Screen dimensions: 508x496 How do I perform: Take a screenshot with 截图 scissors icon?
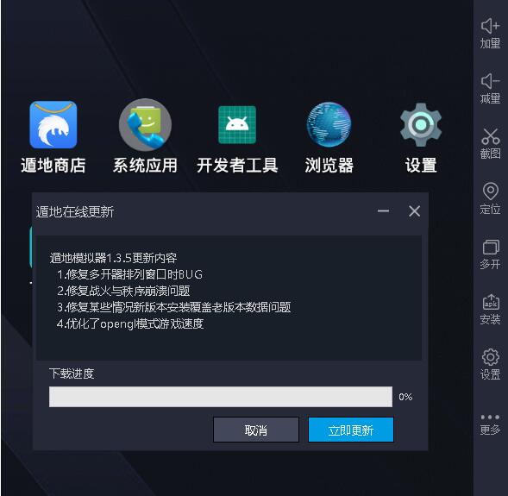(490, 143)
